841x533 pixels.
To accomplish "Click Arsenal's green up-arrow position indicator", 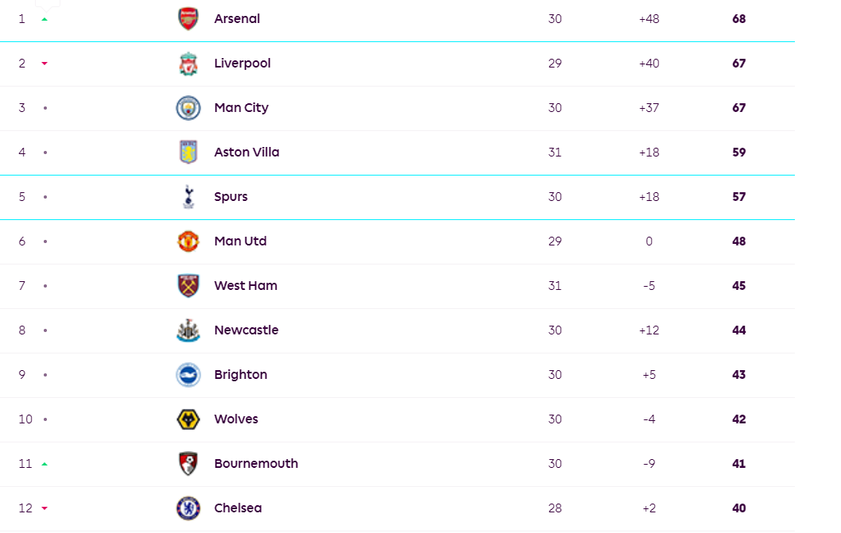I will click(x=45, y=19).
